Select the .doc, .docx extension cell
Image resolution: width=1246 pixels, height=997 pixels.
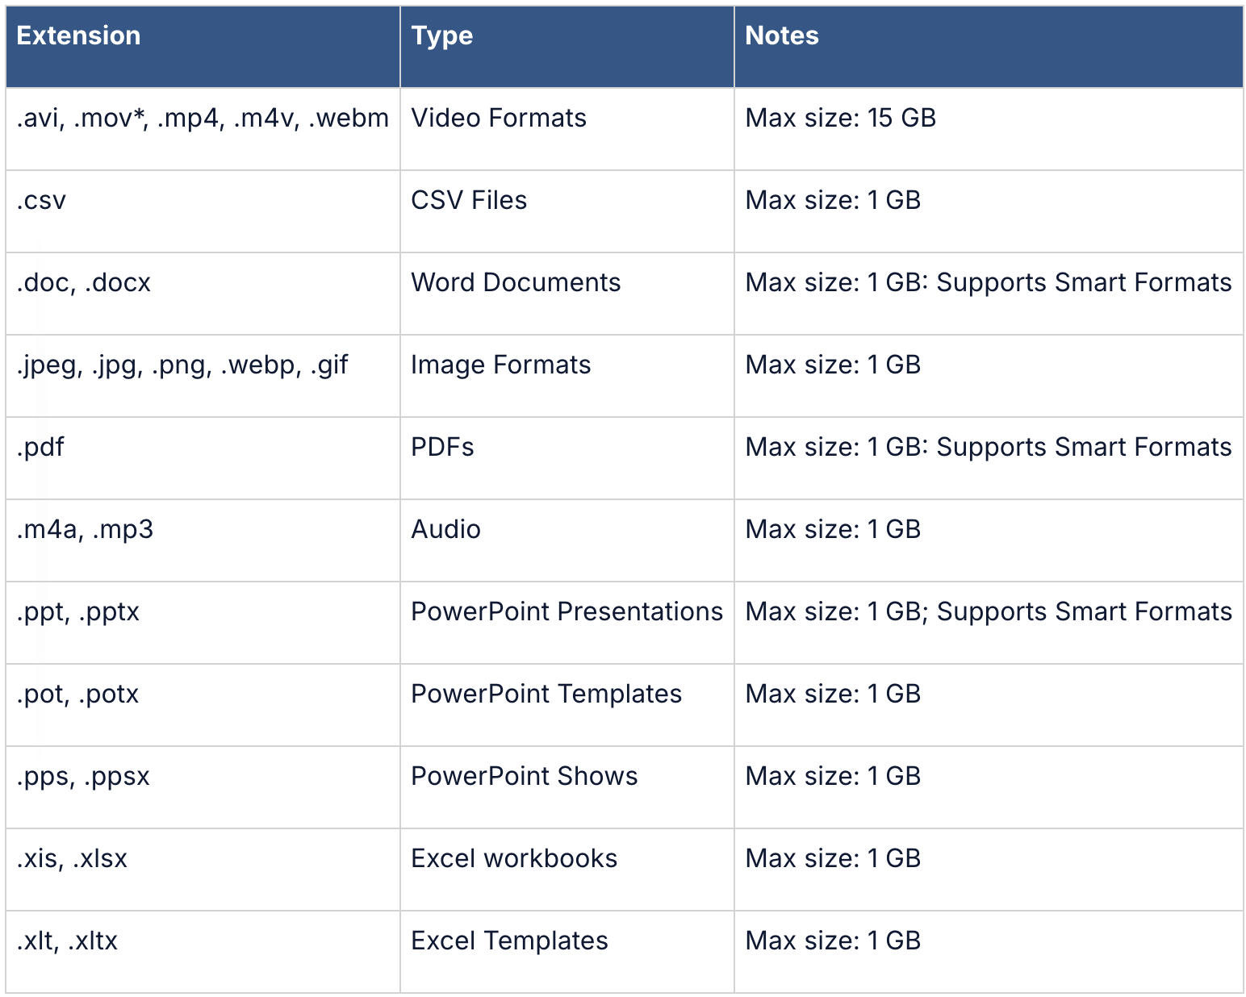[83, 283]
